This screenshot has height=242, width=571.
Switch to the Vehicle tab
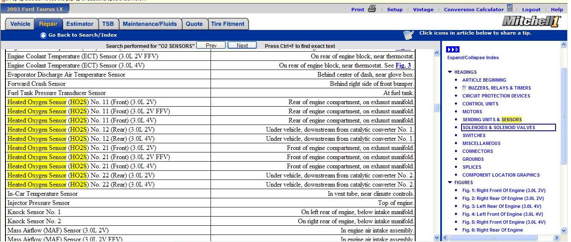(20, 24)
